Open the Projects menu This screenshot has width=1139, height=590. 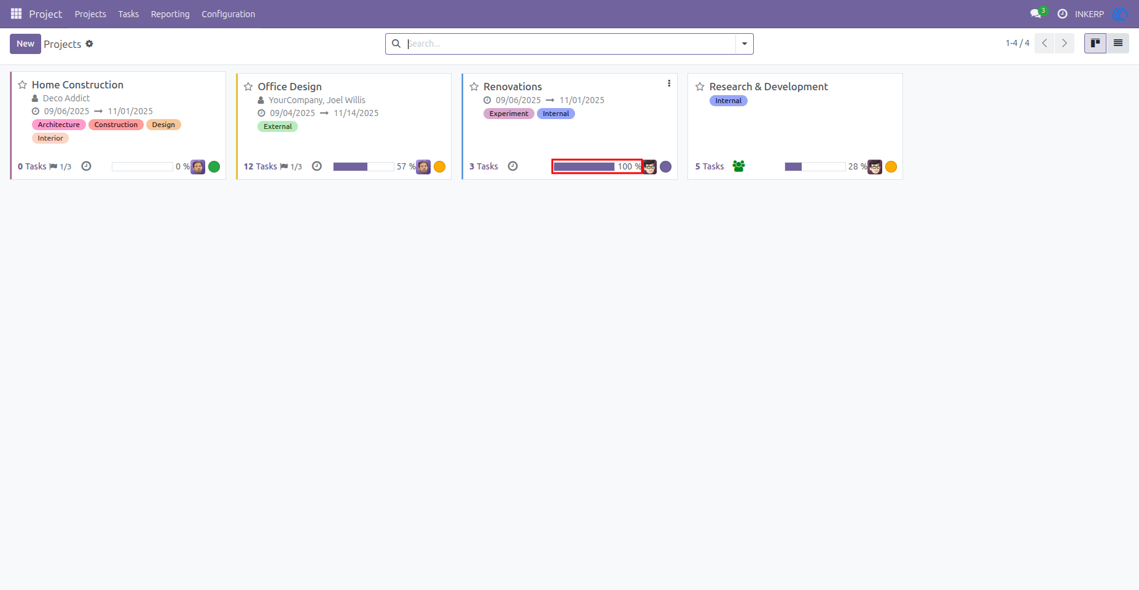[x=90, y=14]
